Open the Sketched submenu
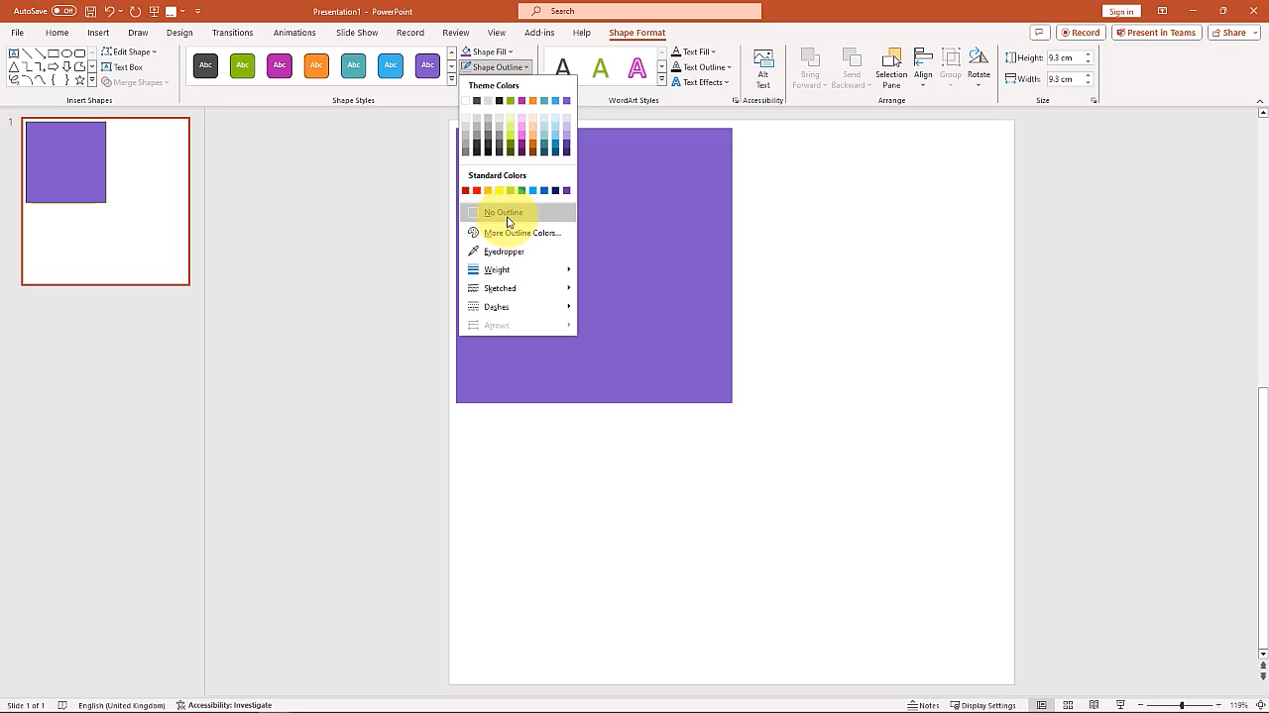 point(518,288)
